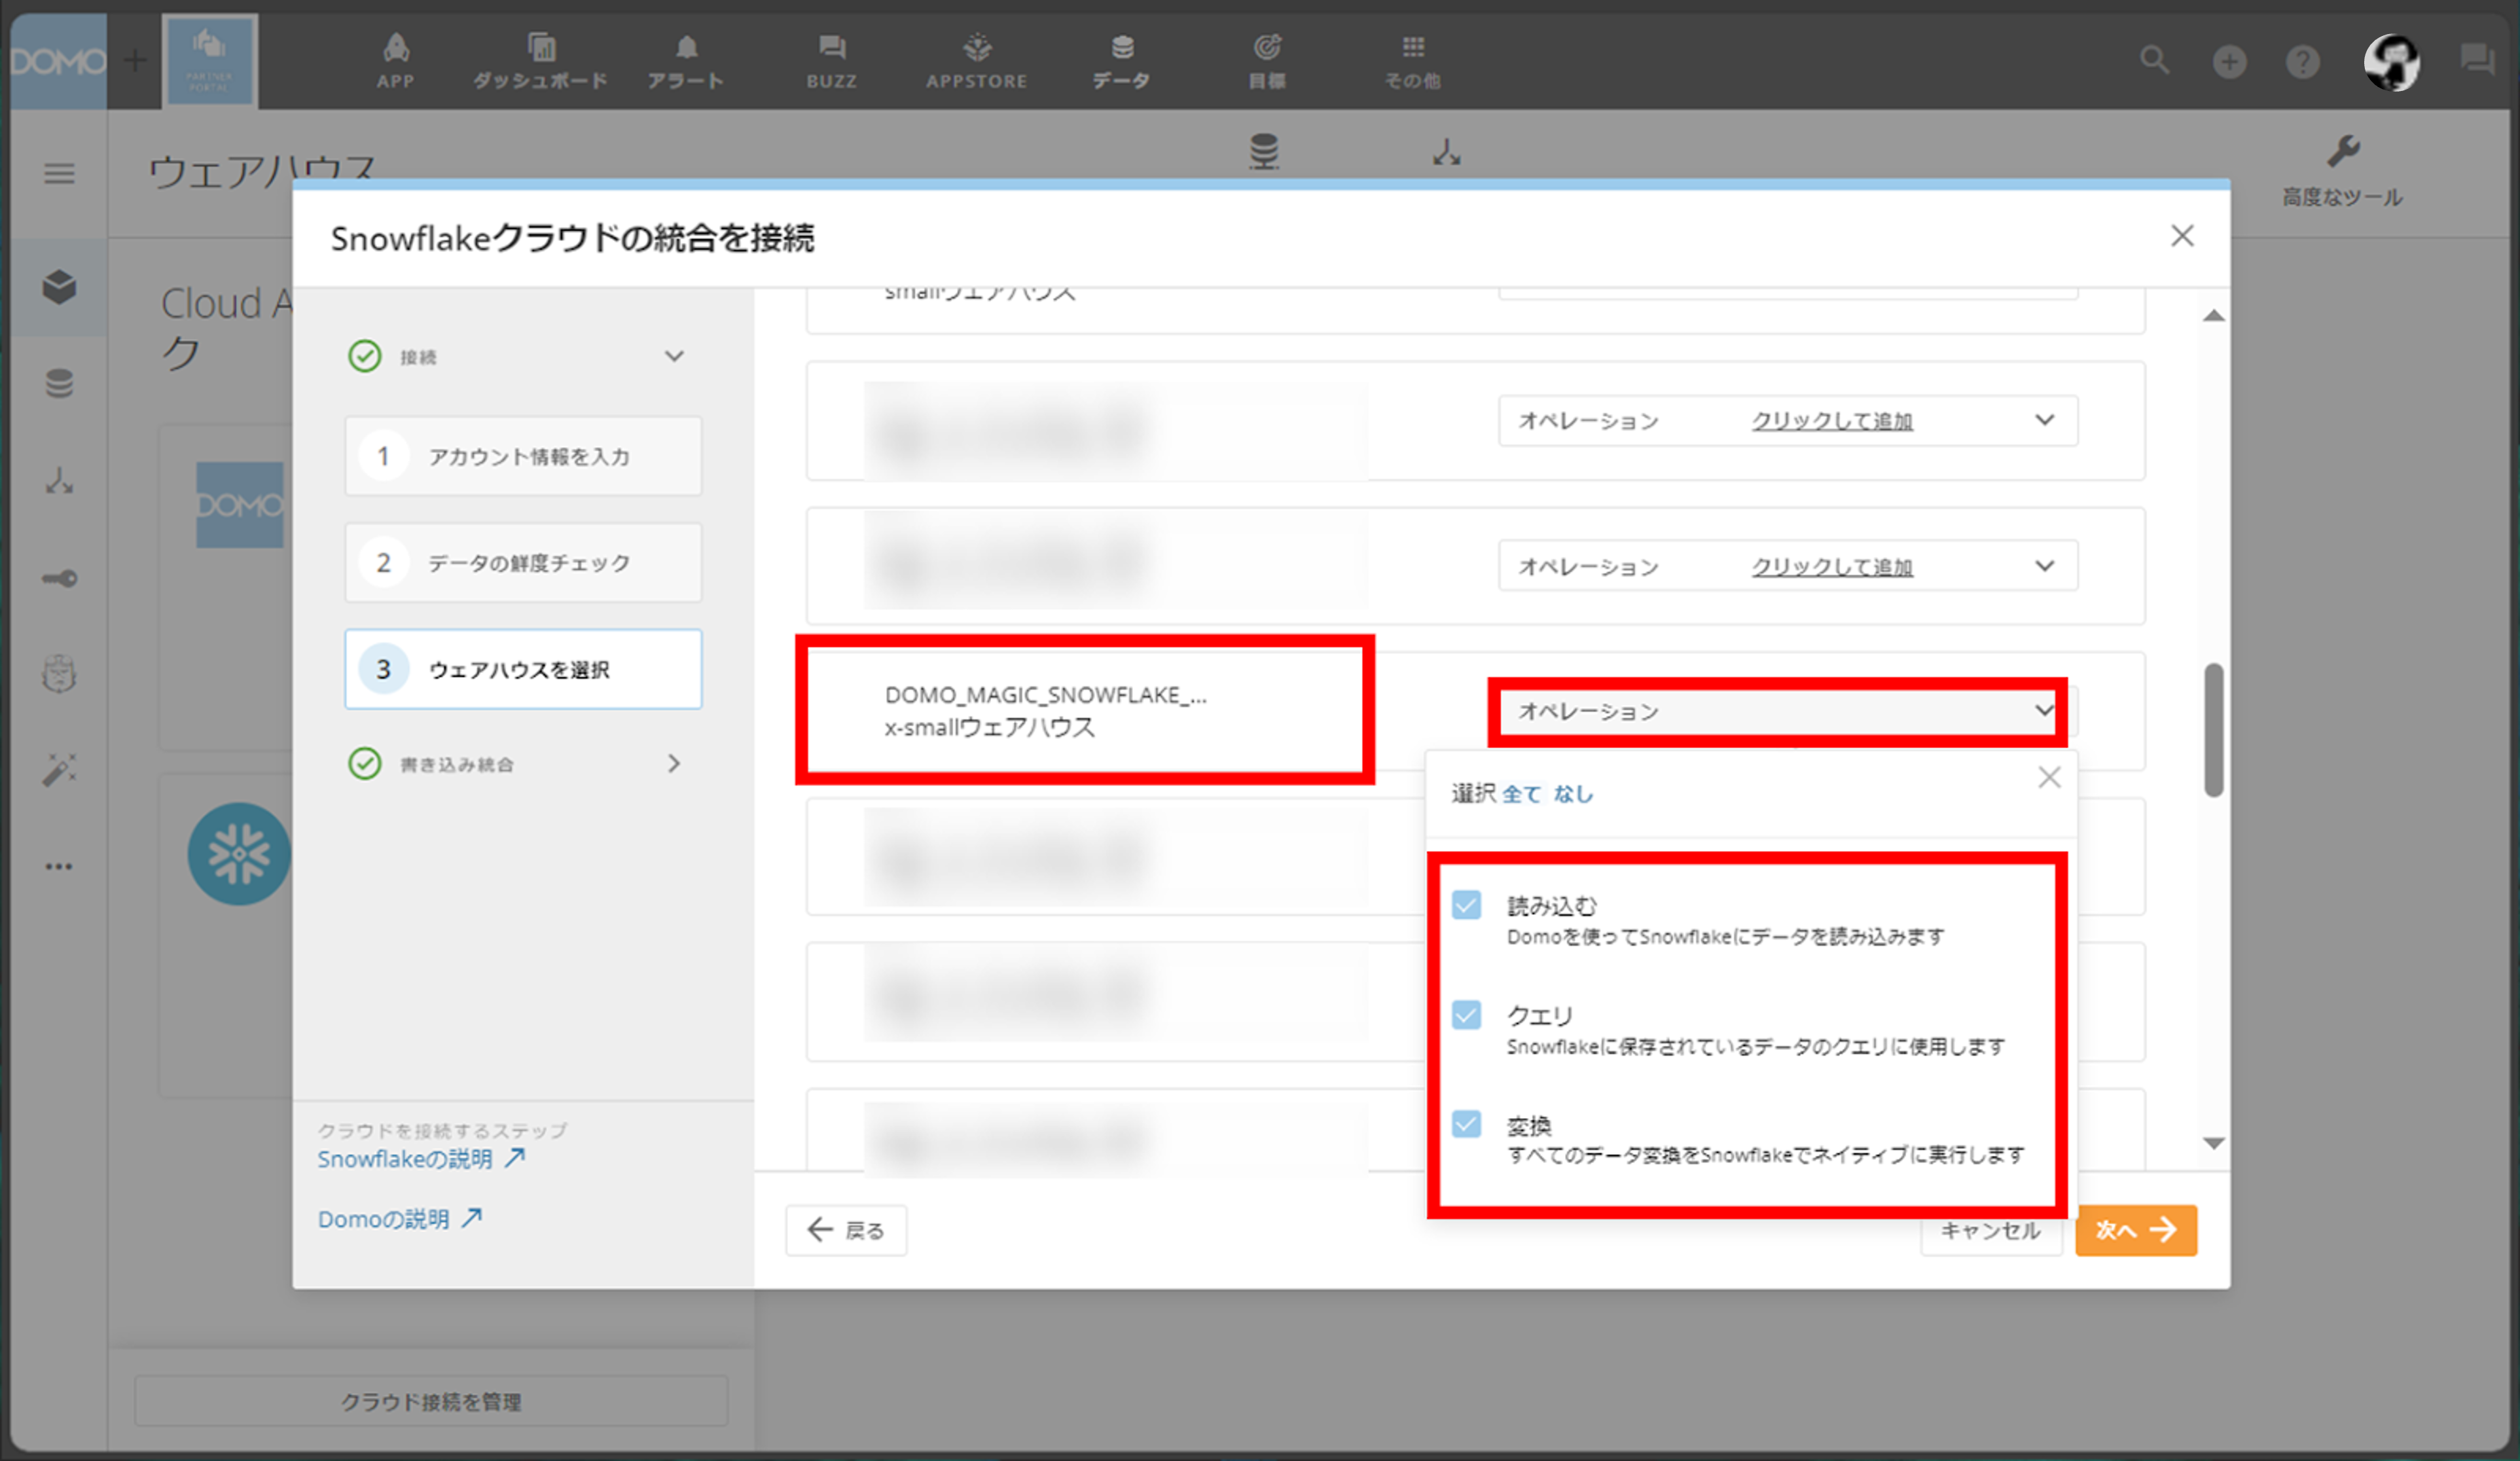Click the DOMO logo in the header
This screenshot has height=1461, width=2520.
[x=58, y=61]
